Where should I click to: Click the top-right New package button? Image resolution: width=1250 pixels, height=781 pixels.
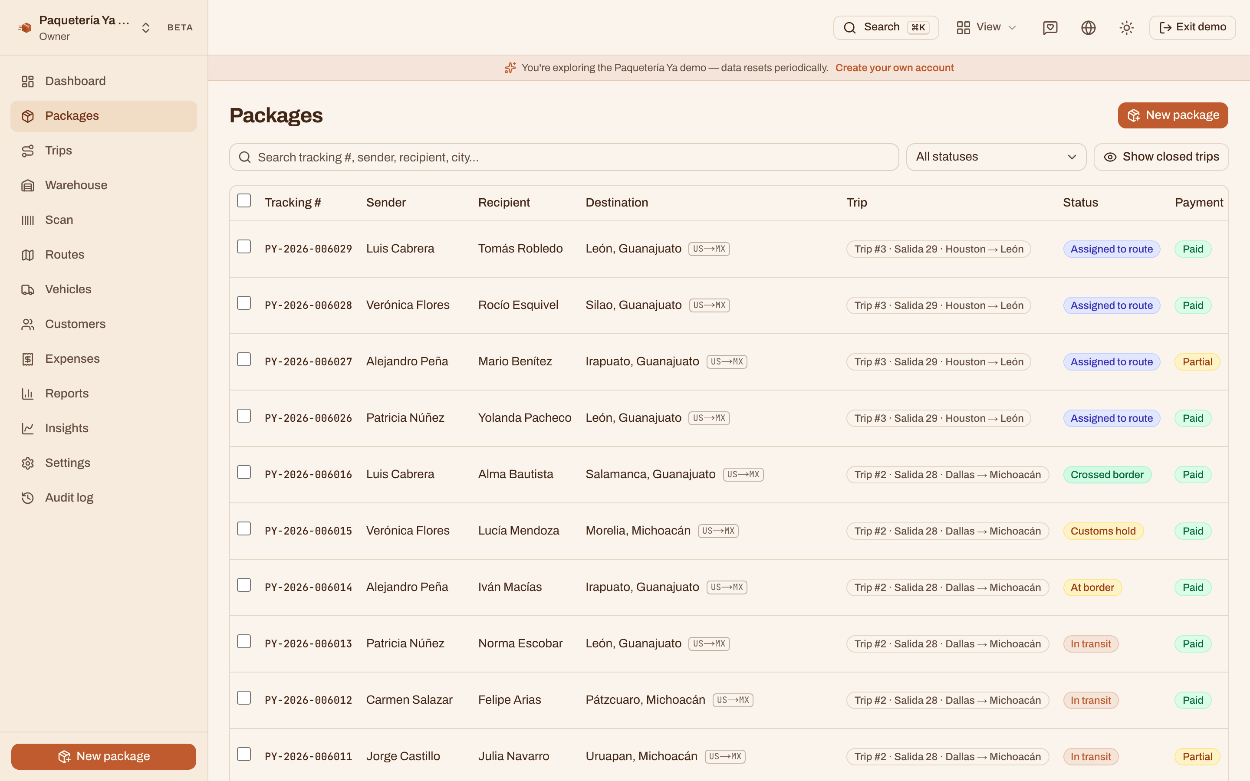pos(1173,115)
